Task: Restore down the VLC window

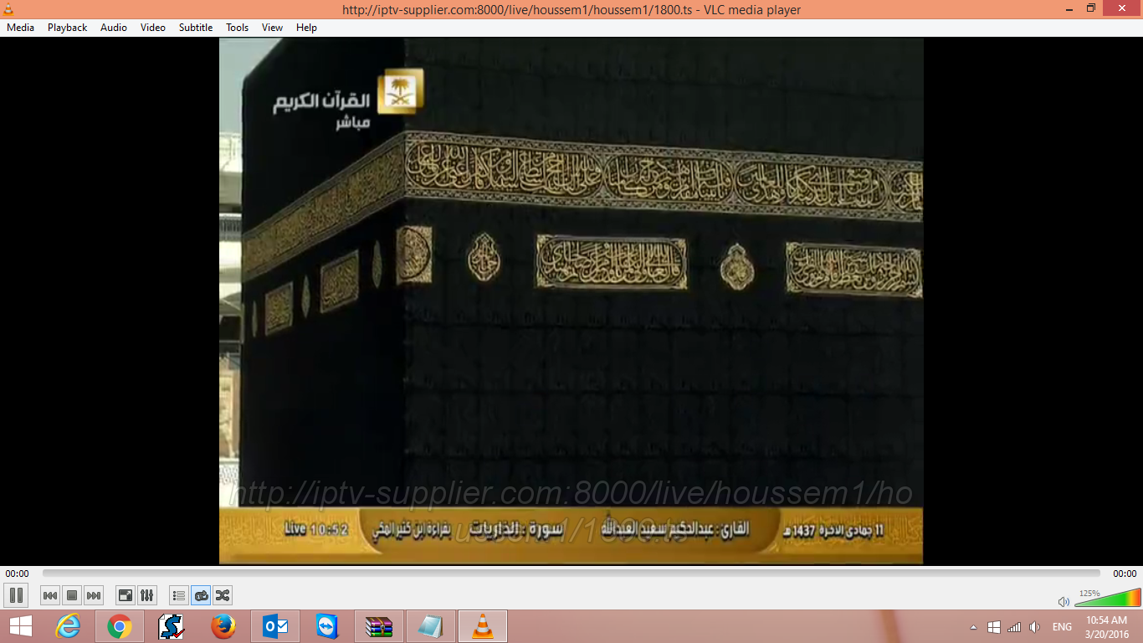Action: point(1090,8)
